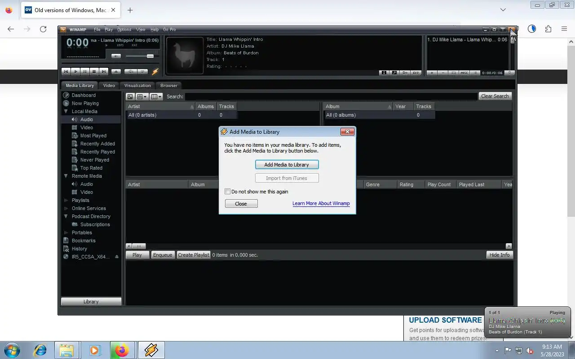The height and width of the screenshot is (359, 575).
Task: Click playlist resize toggle beside 0:00/0:06
Action: [x=509, y=73]
